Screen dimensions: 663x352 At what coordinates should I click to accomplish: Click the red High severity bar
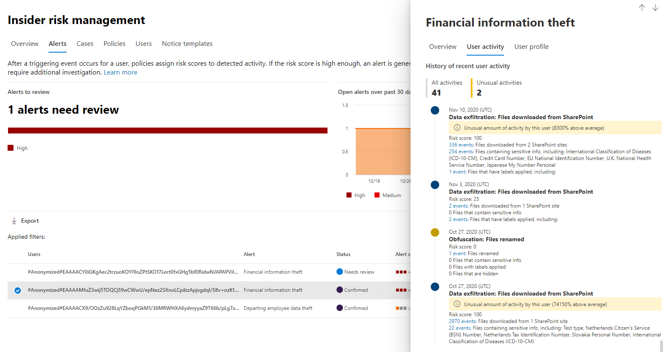point(167,131)
